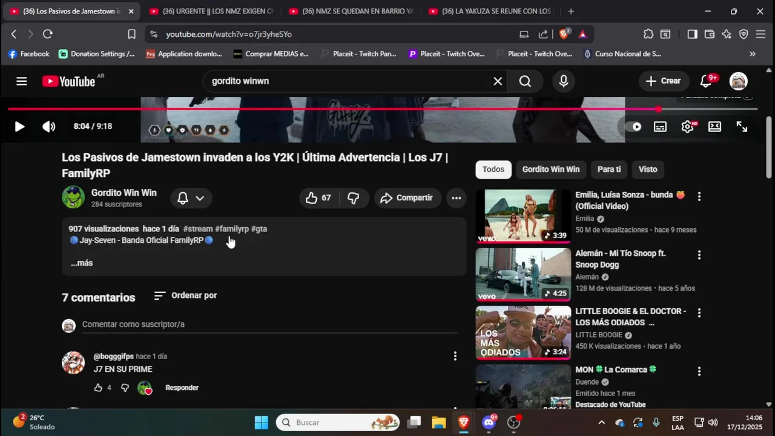Enter fullscreen mode
Image resolution: width=775 pixels, height=436 pixels.
(x=742, y=127)
